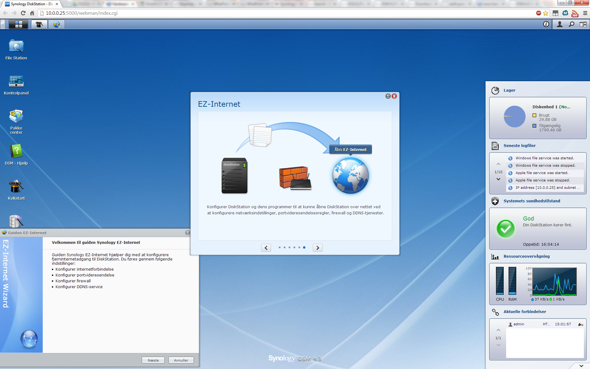Show next log entries with down arrow

click(x=498, y=179)
